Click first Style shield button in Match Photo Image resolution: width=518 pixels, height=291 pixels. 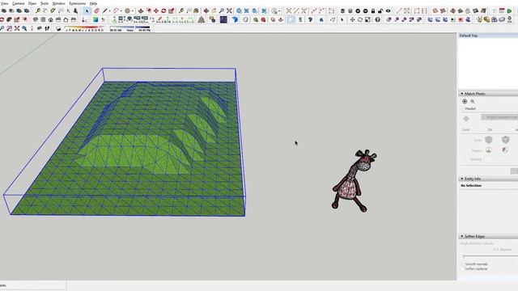click(489, 140)
